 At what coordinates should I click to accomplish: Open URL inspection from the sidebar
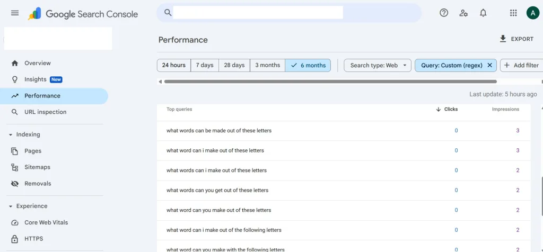click(45, 112)
